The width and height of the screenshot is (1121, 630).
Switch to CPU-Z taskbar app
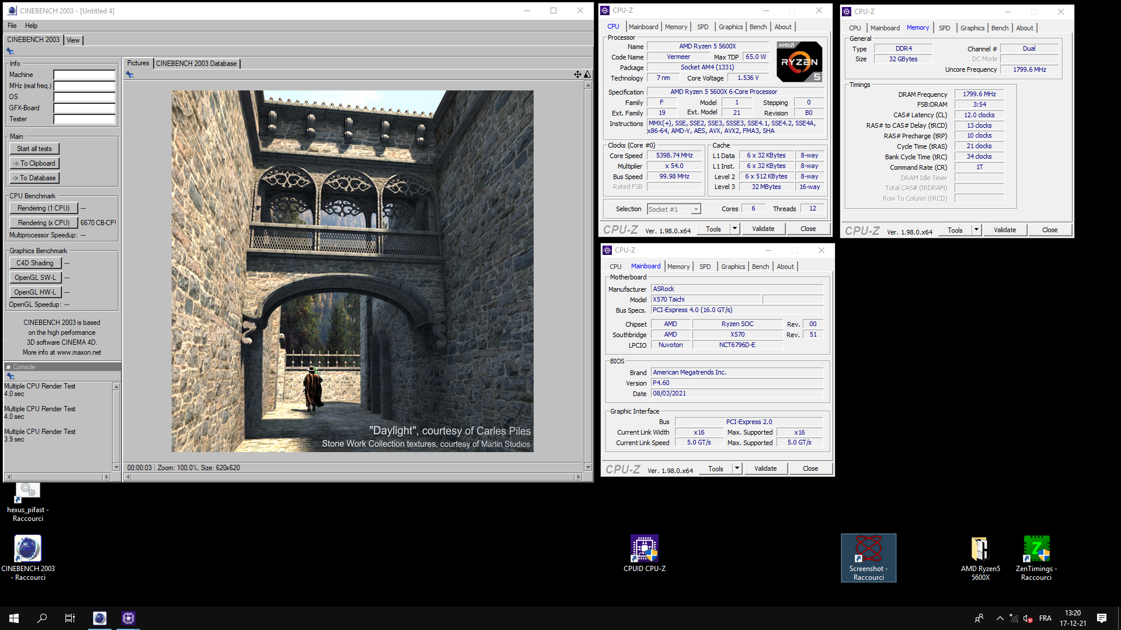point(128,618)
